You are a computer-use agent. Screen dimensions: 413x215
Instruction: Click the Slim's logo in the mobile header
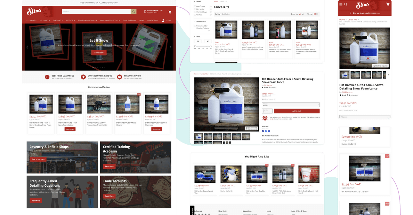pos(363,5)
